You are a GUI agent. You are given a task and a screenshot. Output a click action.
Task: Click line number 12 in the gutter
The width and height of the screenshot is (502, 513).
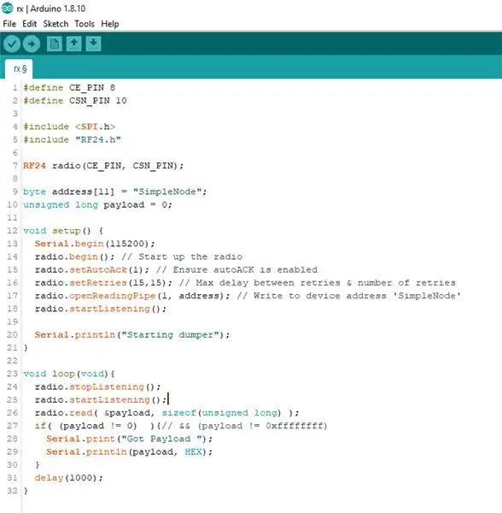coord(12,231)
